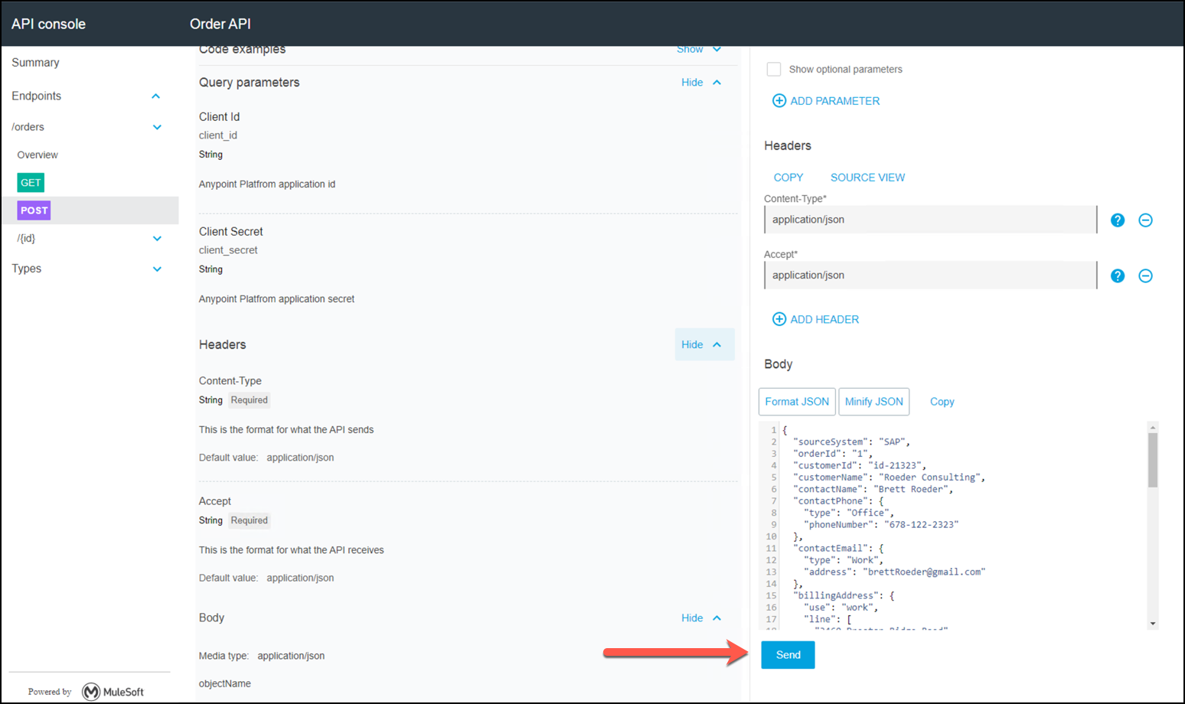The height and width of the screenshot is (704, 1185).
Task: Click COPY under Headers
Action: coord(788,178)
